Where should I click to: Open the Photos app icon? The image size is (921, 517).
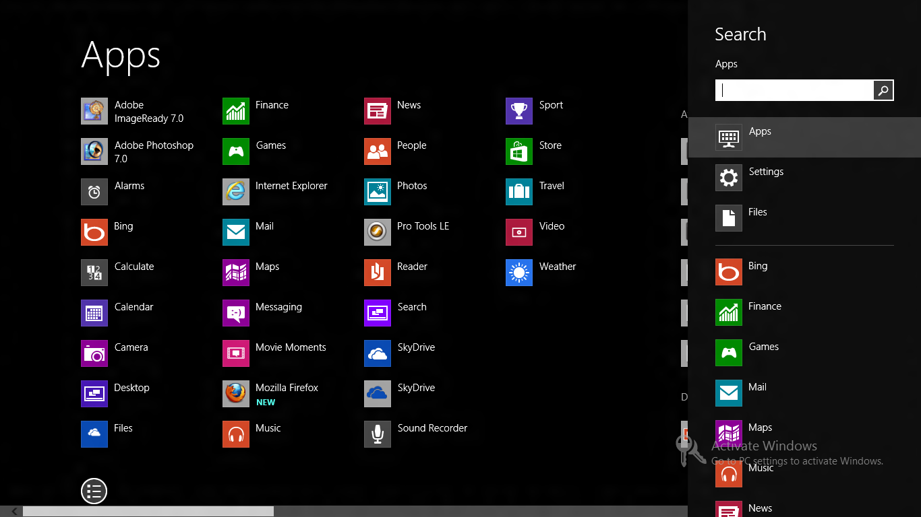click(378, 192)
